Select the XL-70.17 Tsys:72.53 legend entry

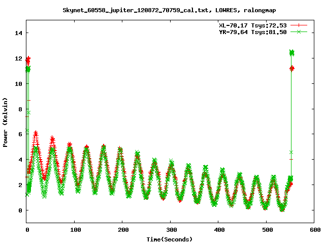253,25
